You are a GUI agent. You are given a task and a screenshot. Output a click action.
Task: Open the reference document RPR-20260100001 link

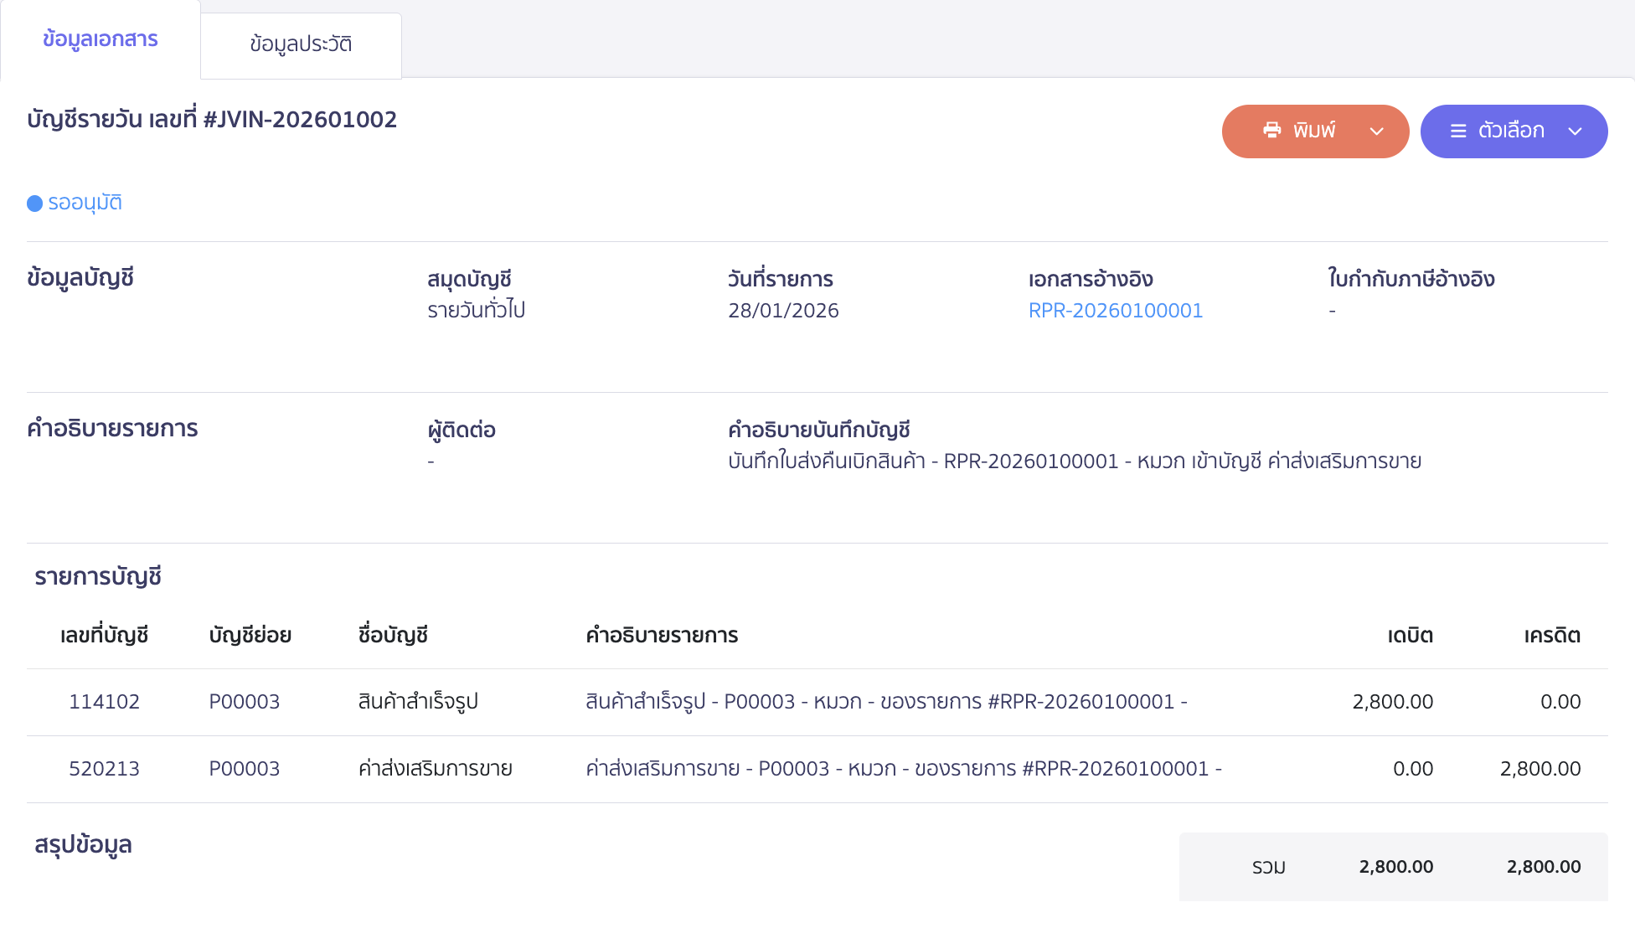[x=1116, y=310]
